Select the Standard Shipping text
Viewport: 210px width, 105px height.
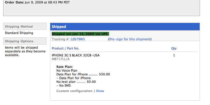coord(19,33)
